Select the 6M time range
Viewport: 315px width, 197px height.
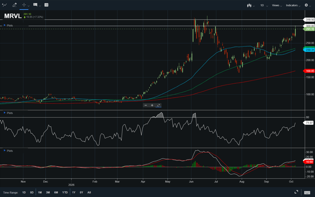pyautogui.click(x=56, y=192)
